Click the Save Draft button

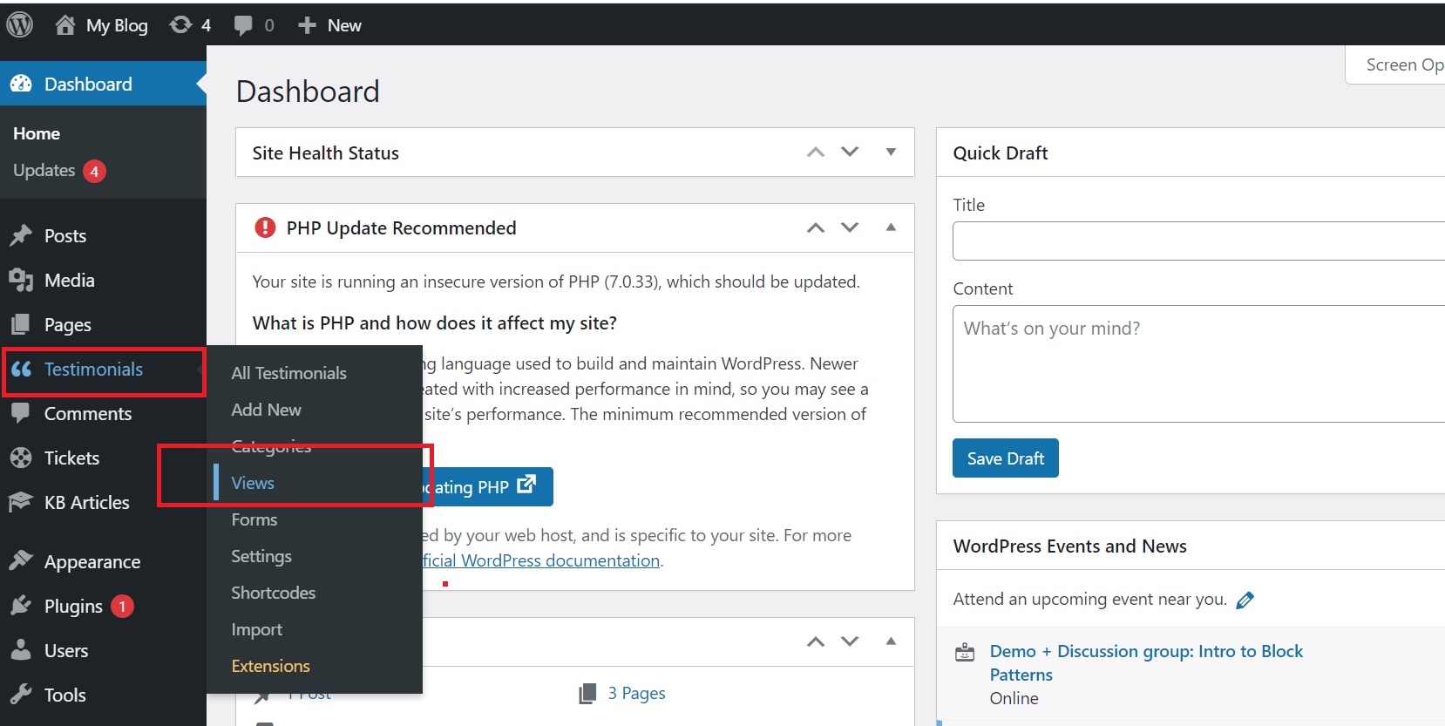(x=1006, y=458)
